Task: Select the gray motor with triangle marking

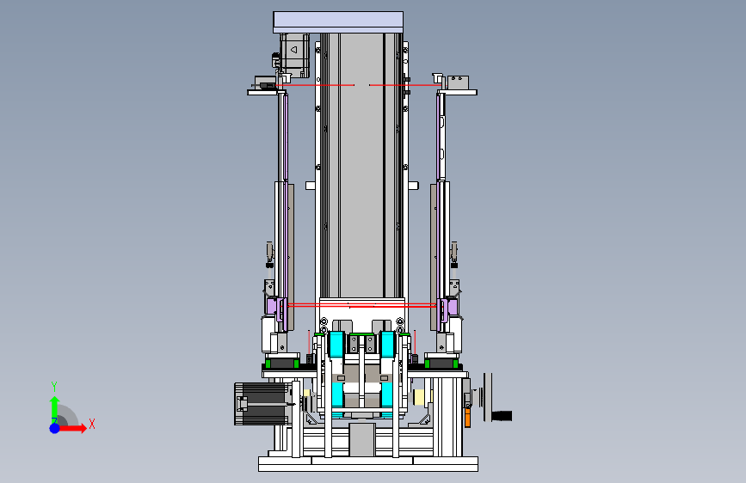Action: pyautogui.click(x=295, y=54)
